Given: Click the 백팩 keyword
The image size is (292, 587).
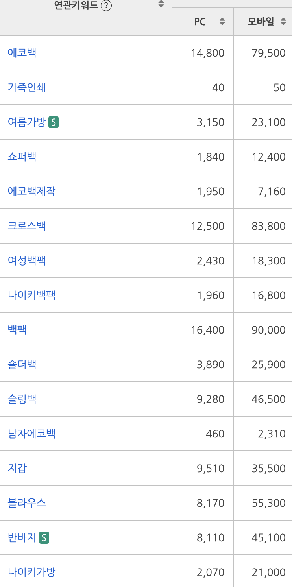Looking at the screenshot, I should pyautogui.click(x=17, y=330).
